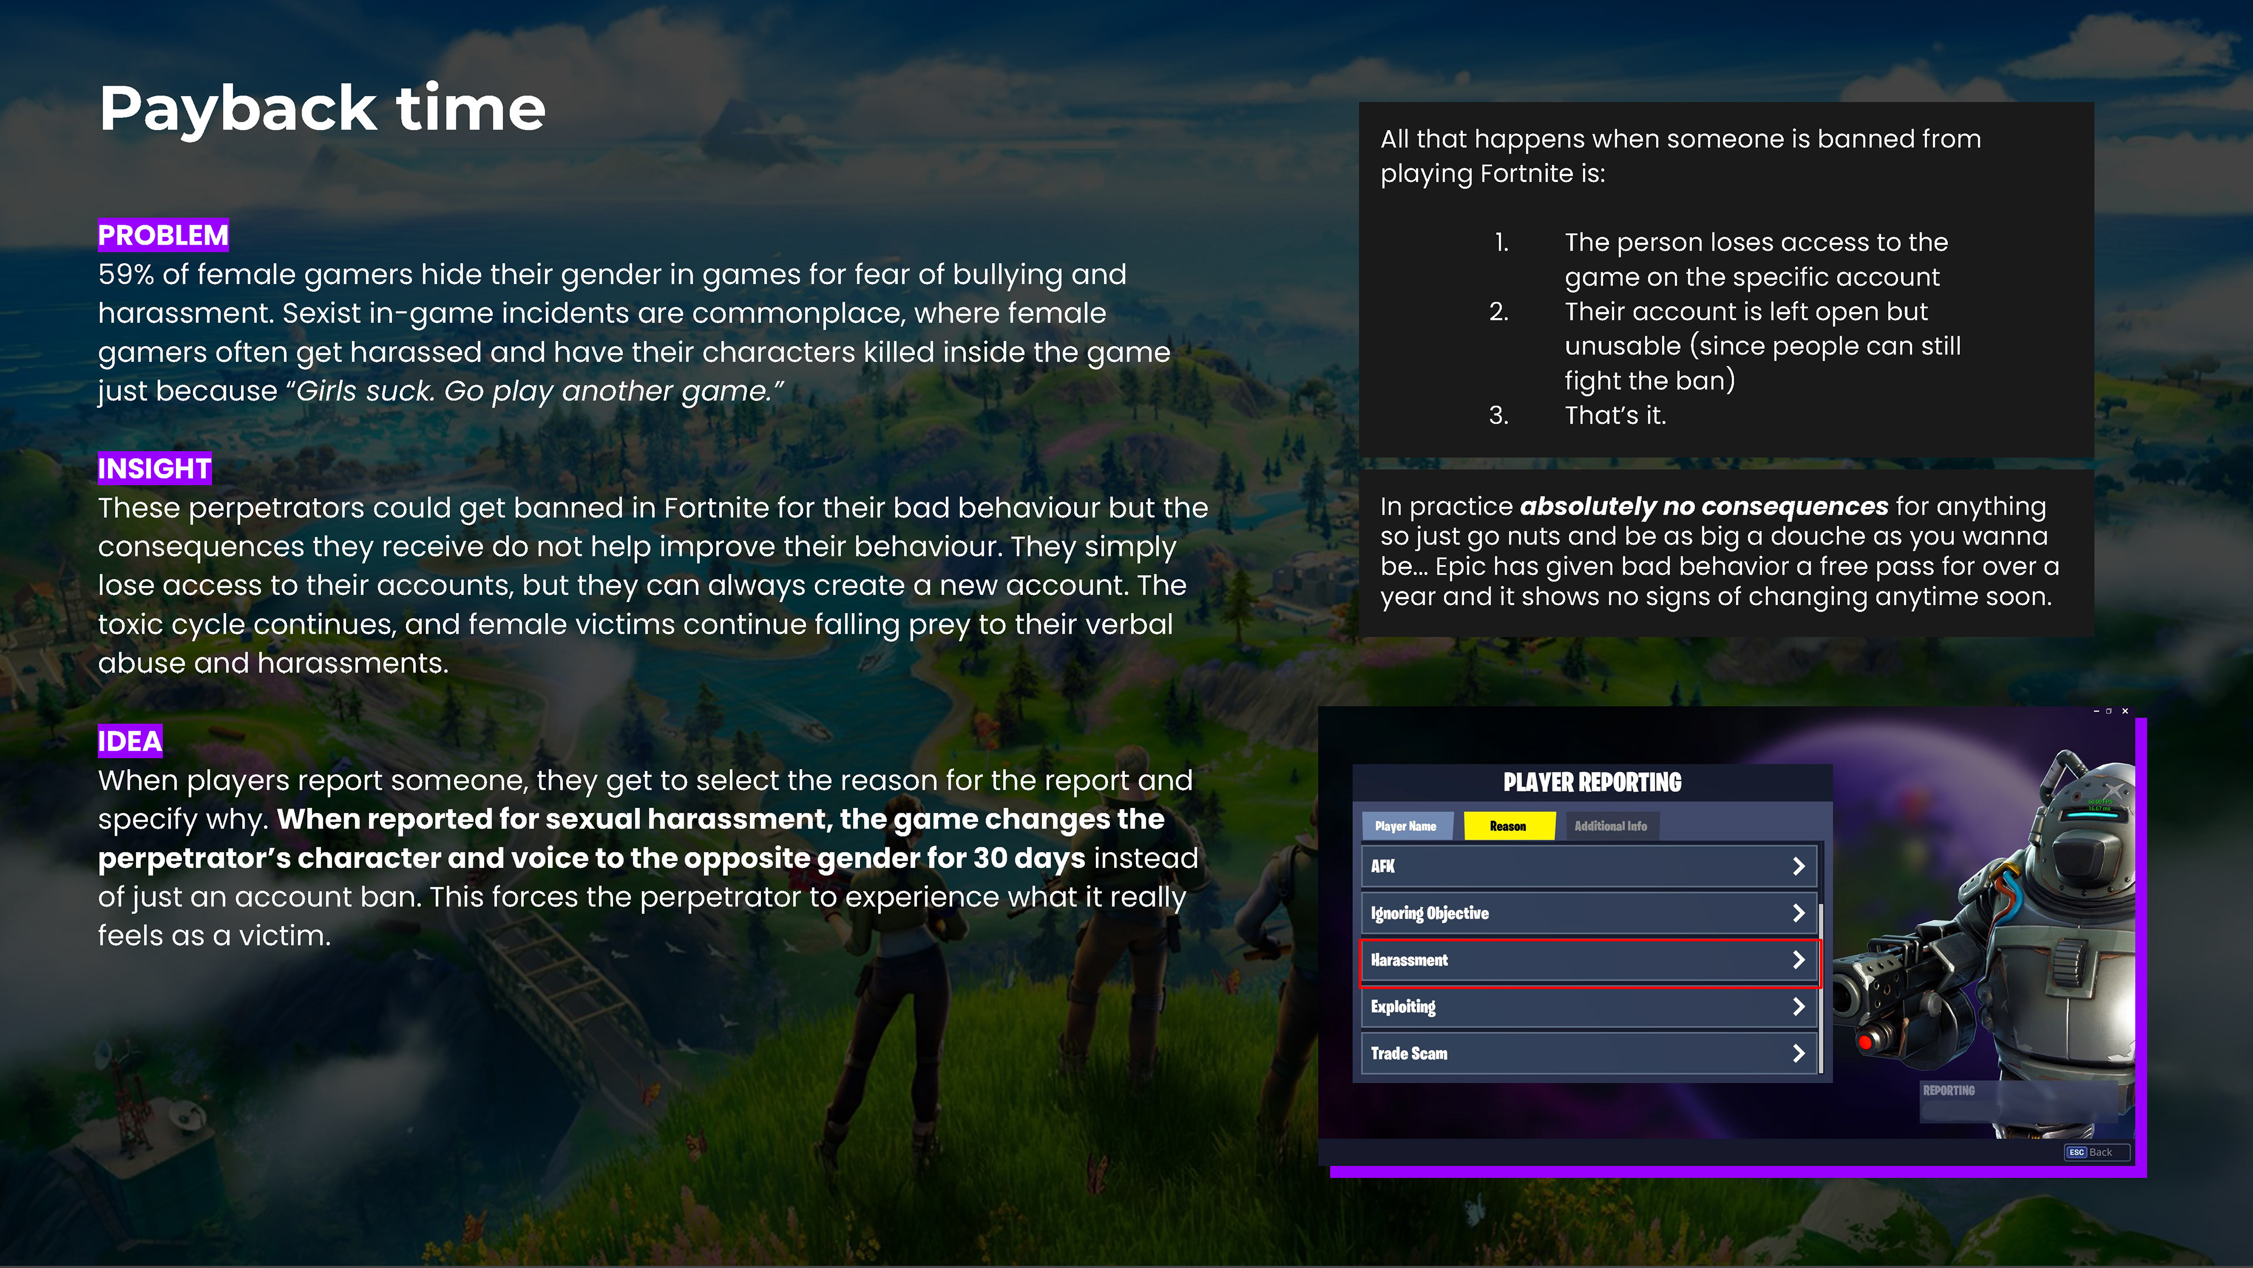Click the Trade Scam reason label
This screenshot has height=1268, width=2253.
coord(1409,1054)
